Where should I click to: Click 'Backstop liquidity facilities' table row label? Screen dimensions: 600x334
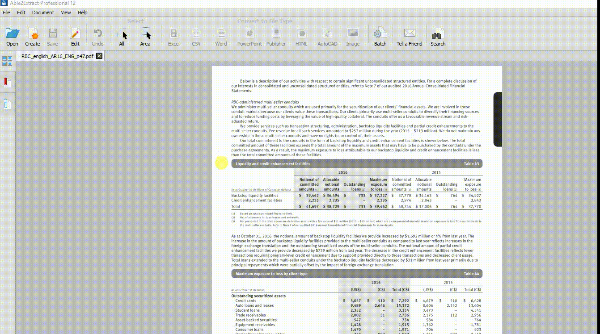click(x=255, y=196)
